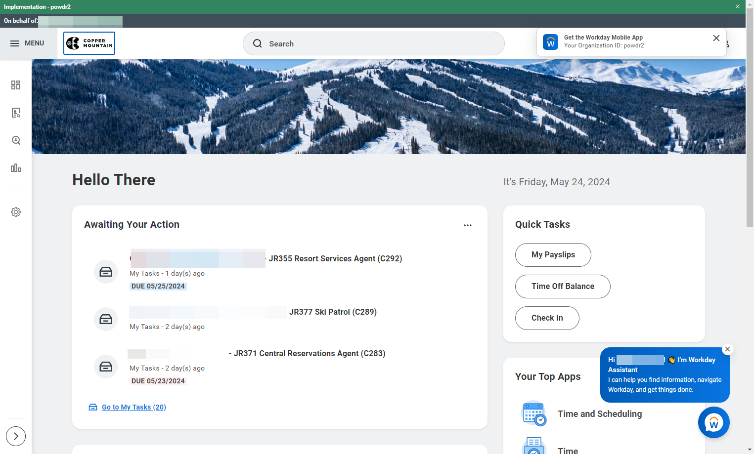
Task: Click inbox icon for JR377 Ski Patrol task
Action: click(106, 319)
